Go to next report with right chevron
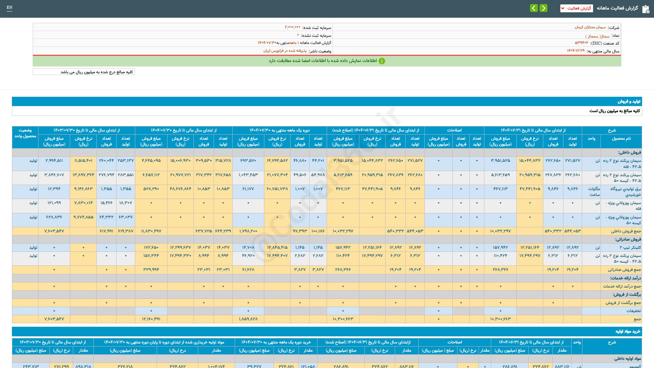654x368 pixels. click(x=544, y=8)
